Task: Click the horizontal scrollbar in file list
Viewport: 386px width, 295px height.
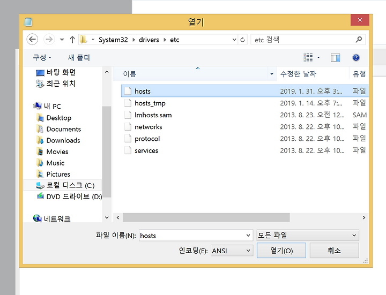Action: pyautogui.click(x=206, y=217)
